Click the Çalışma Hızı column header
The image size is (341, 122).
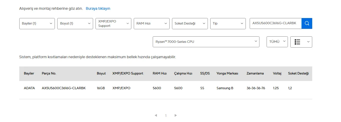coord(183,74)
